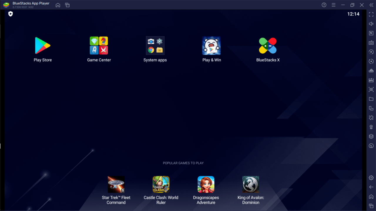Take a screenshot with the camera icon
This screenshot has width=376, height=211.
(x=371, y=89)
